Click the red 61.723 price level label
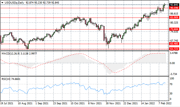Image resolution: width=180 pixels, height=107 pixels. 174,49
